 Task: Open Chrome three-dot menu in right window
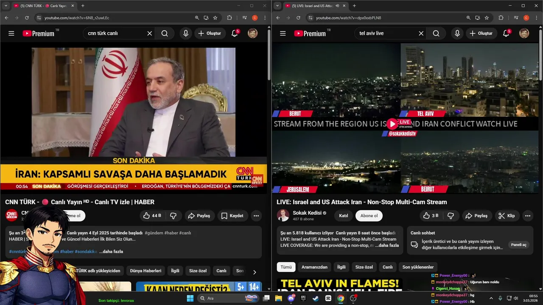tap(536, 18)
